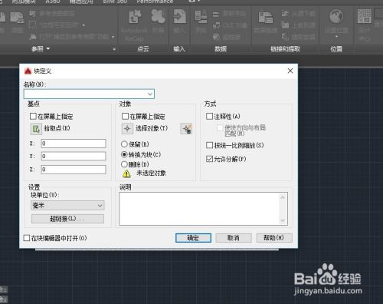Switch to the 精选应用 ribbon tab
This screenshot has width=383, height=304.
coord(81,2)
